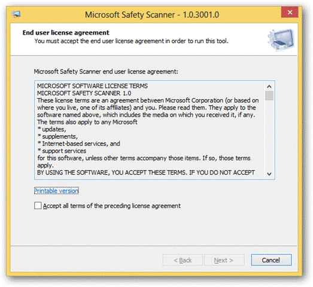313x287 pixels.
Task: Click the license scrollbar down arrow
Action: 269,174
